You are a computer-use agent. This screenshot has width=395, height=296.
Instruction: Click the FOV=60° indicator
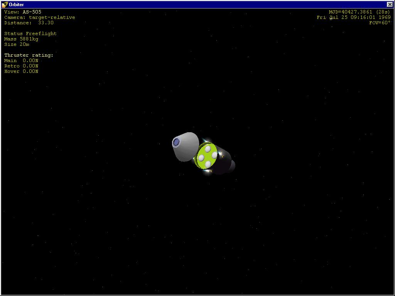coord(380,23)
